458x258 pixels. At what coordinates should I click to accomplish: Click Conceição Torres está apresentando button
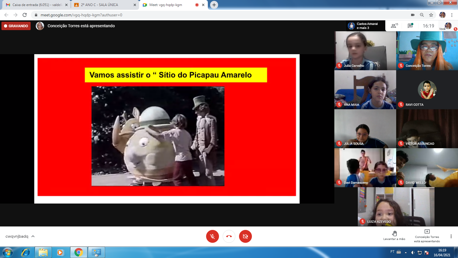pyautogui.click(x=427, y=236)
